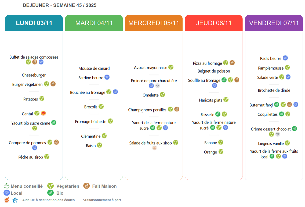Select the JEUDI 06/11 header tab
The height and width of the screenshot is (207, 305).
click(x=214, y=23)
